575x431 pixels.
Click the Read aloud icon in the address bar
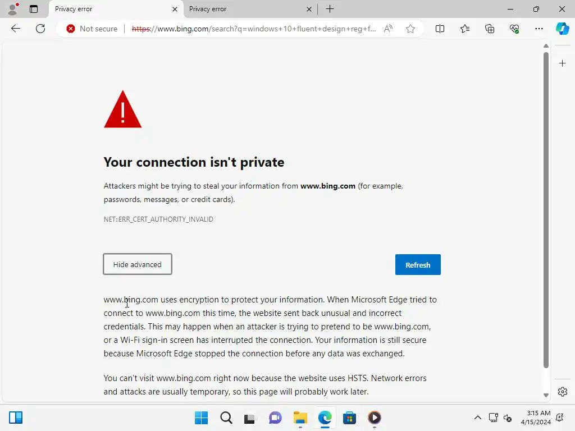388,29
